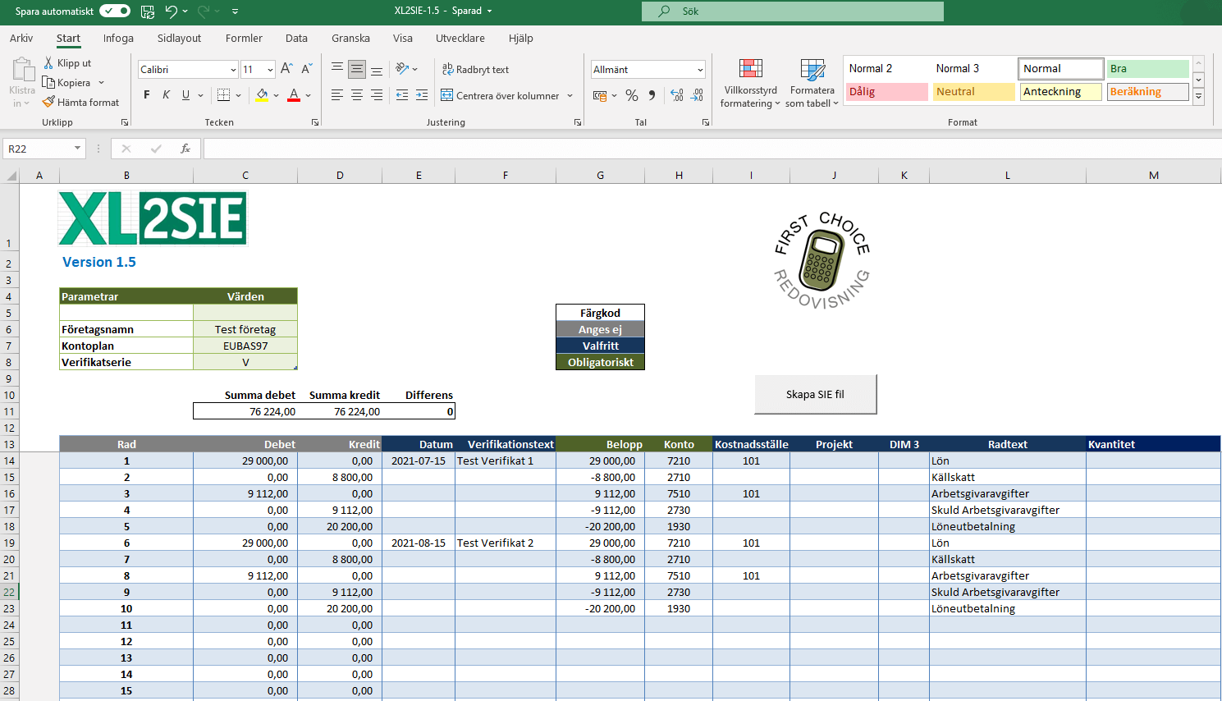Image resolution: width=1222 pixels, height=701 pixels.
Task: Increase the number of decimals
Action: (x=677, y=95)
